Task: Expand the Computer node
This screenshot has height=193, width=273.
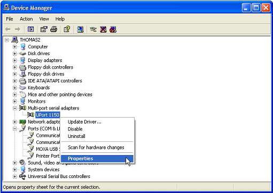Action: (x=15, y=47)
